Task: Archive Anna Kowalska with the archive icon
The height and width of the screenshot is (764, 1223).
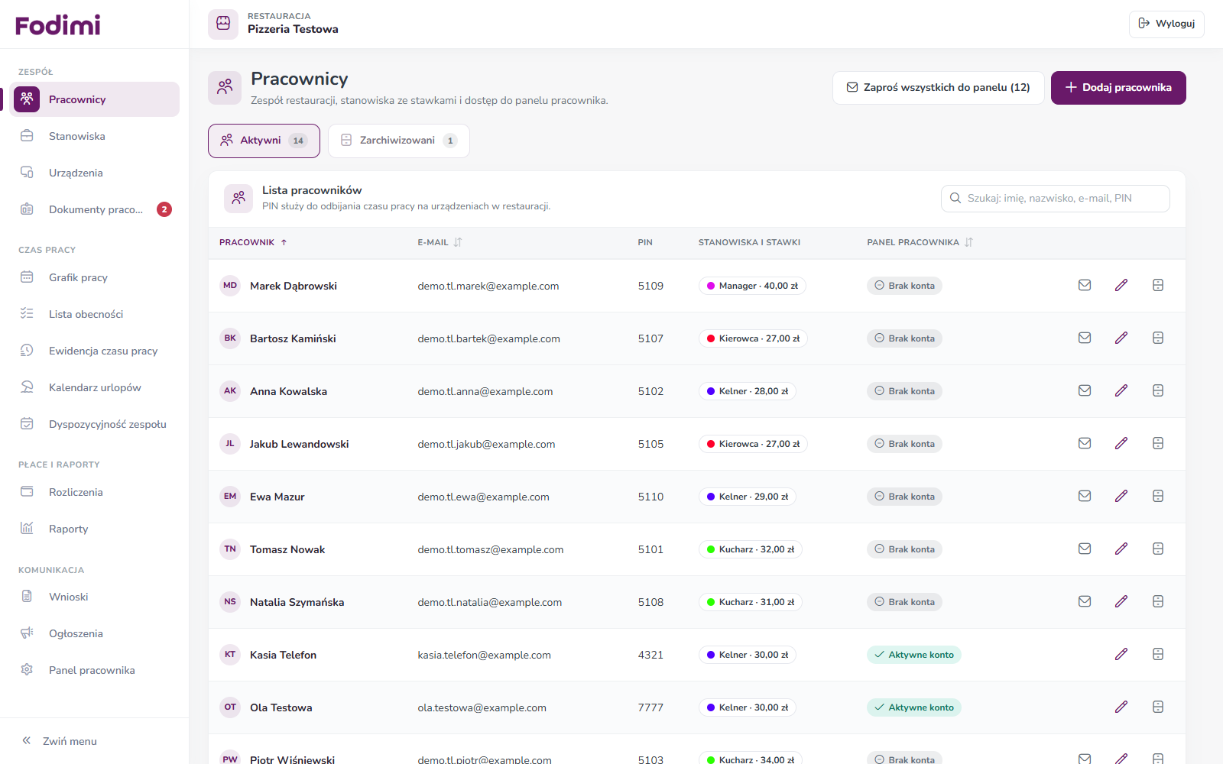Action: [x=1158, y=390]
